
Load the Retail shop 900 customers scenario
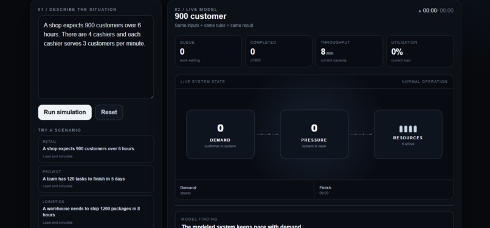pyautogui.click(x=96, y=149)
